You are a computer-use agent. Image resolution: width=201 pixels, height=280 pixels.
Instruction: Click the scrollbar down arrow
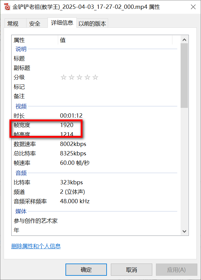coord(184,231)
